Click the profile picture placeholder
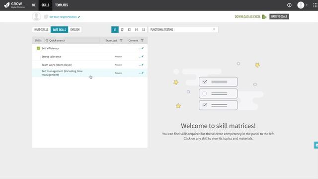Viewport: 318px width, 179px height. (36, 16)
